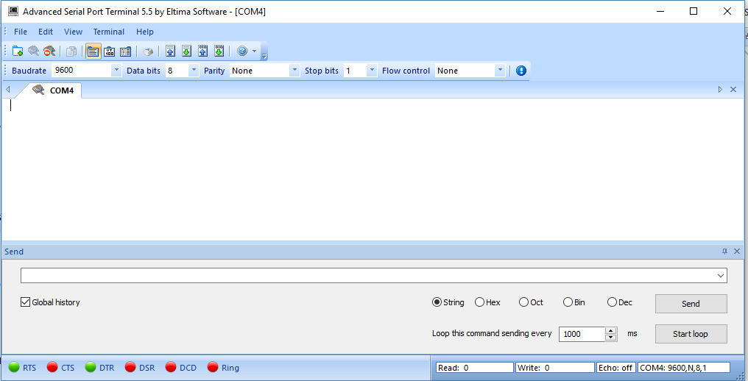Screen dimensions: 748x381
Task: Open the Terminal menu
Action: (108, 32)
